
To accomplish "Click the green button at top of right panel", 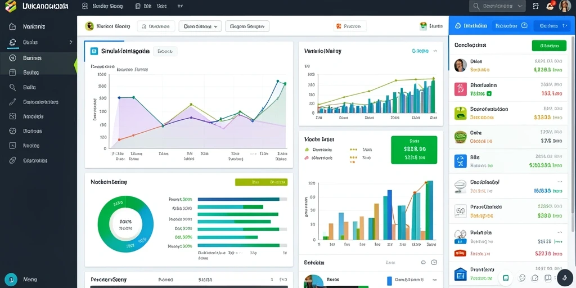I will [x=549, y=46].
